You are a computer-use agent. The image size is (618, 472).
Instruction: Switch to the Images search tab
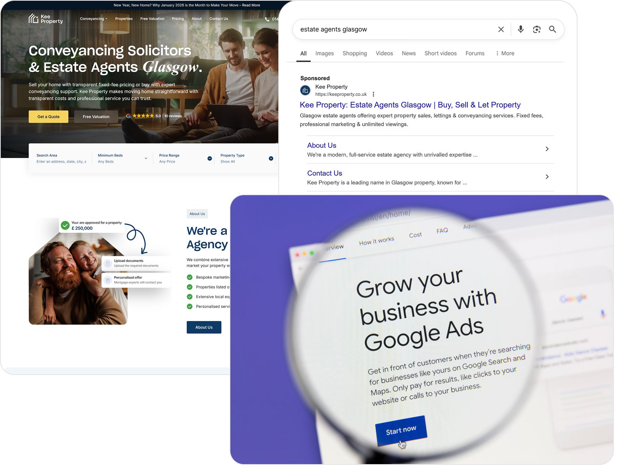324,54
